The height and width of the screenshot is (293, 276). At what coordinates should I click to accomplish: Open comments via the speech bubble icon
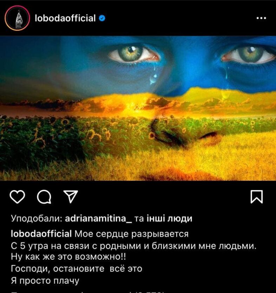click(x=44, y=197)
